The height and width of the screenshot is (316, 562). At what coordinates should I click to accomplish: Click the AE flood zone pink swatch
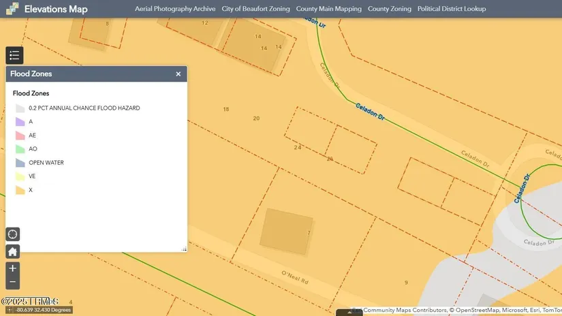point(20,136)
